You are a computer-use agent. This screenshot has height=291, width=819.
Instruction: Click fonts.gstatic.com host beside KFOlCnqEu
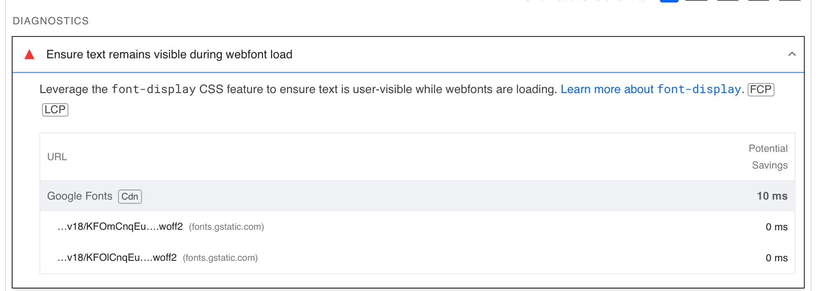click(x=220, y=258)
